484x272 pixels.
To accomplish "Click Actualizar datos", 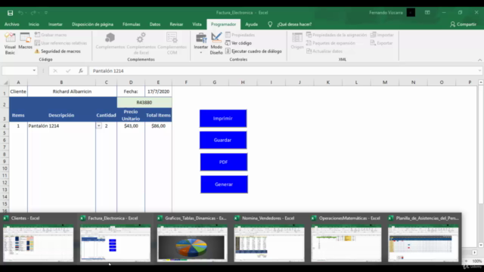I will [324, 51].
